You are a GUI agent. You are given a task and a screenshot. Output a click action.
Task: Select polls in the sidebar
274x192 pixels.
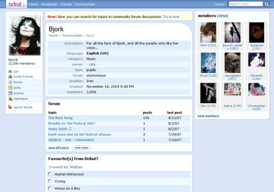pos(17,88)
